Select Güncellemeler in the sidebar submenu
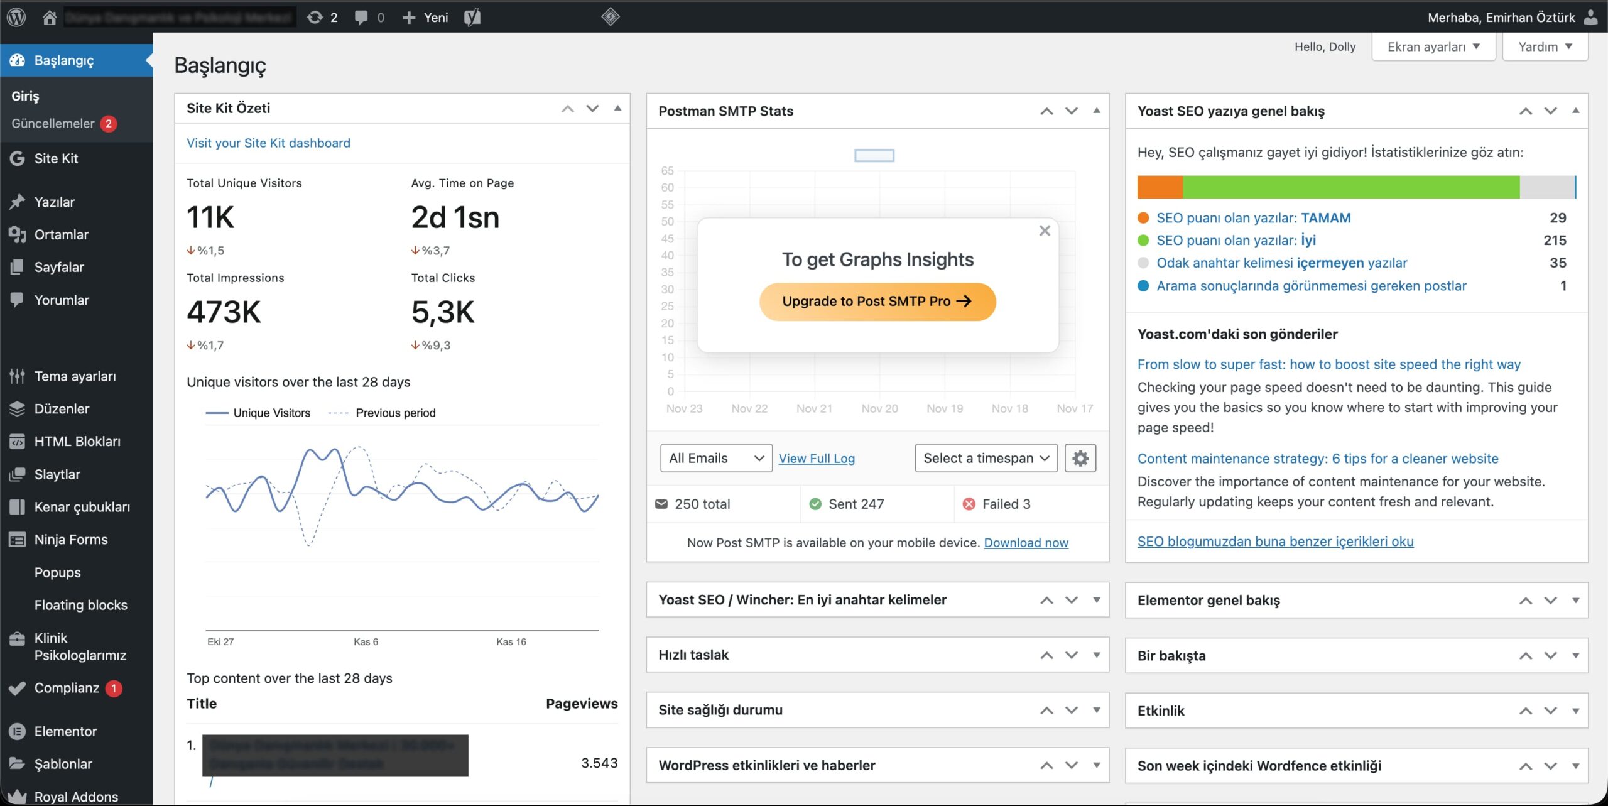The image size is (1608, 806). click(x=53, y=123)
